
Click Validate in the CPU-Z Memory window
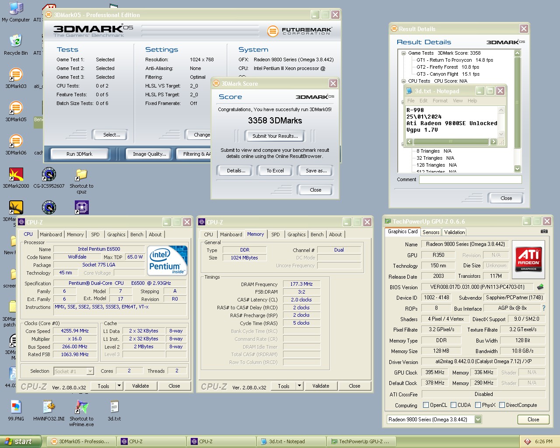(x=321, y=386)
